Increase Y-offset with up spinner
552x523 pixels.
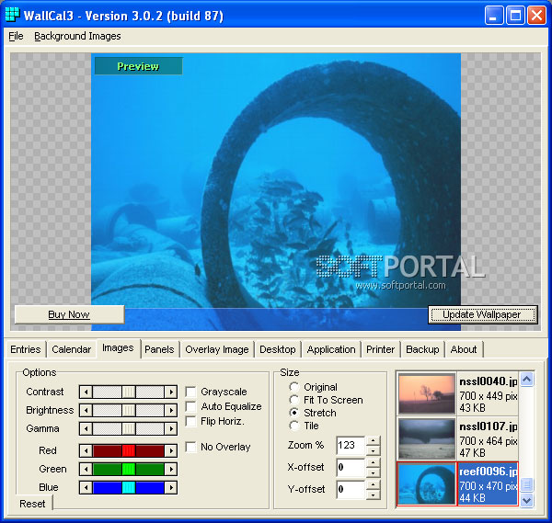[x=374, y=484]
